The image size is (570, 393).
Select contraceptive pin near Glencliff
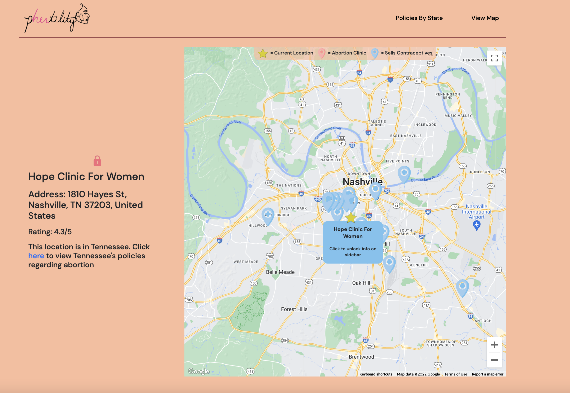pos(389,263)
